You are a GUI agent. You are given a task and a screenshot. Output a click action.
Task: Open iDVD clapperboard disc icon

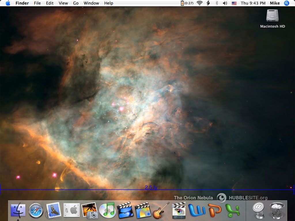click(x=143, y=210)
